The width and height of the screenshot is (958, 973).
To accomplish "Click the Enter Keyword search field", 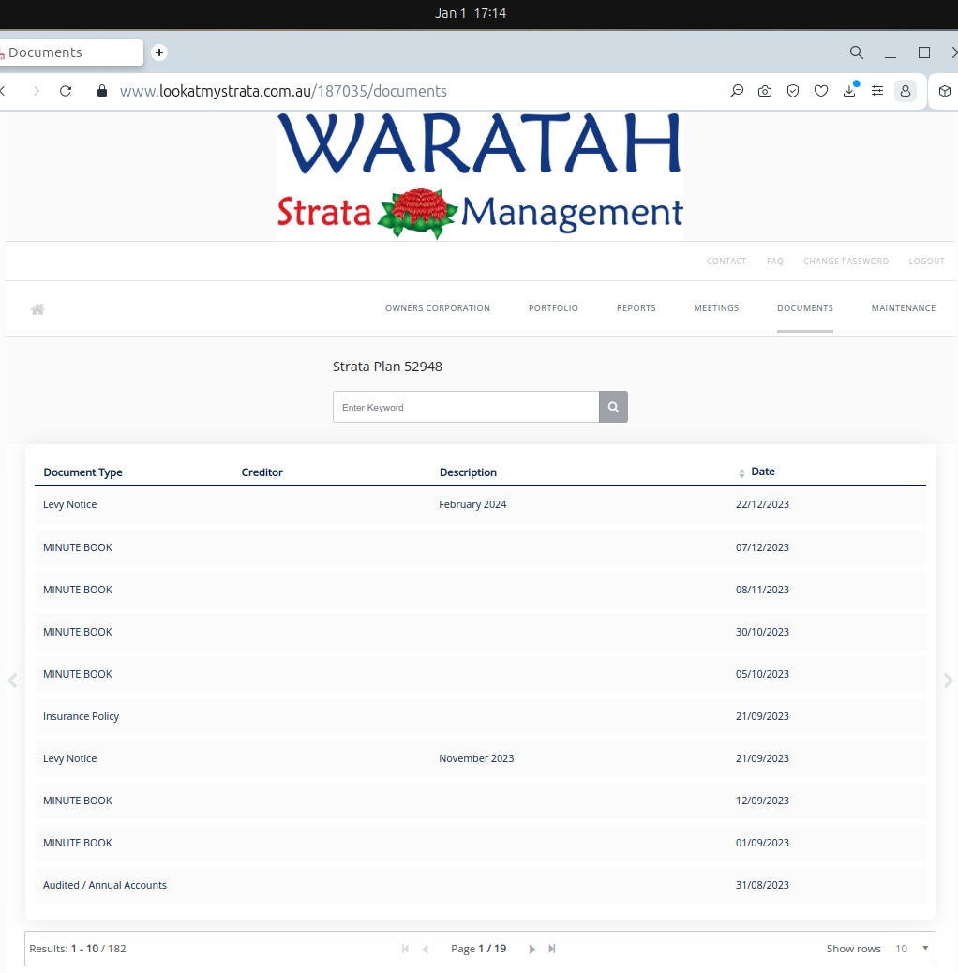I will [x=466, y=407].
